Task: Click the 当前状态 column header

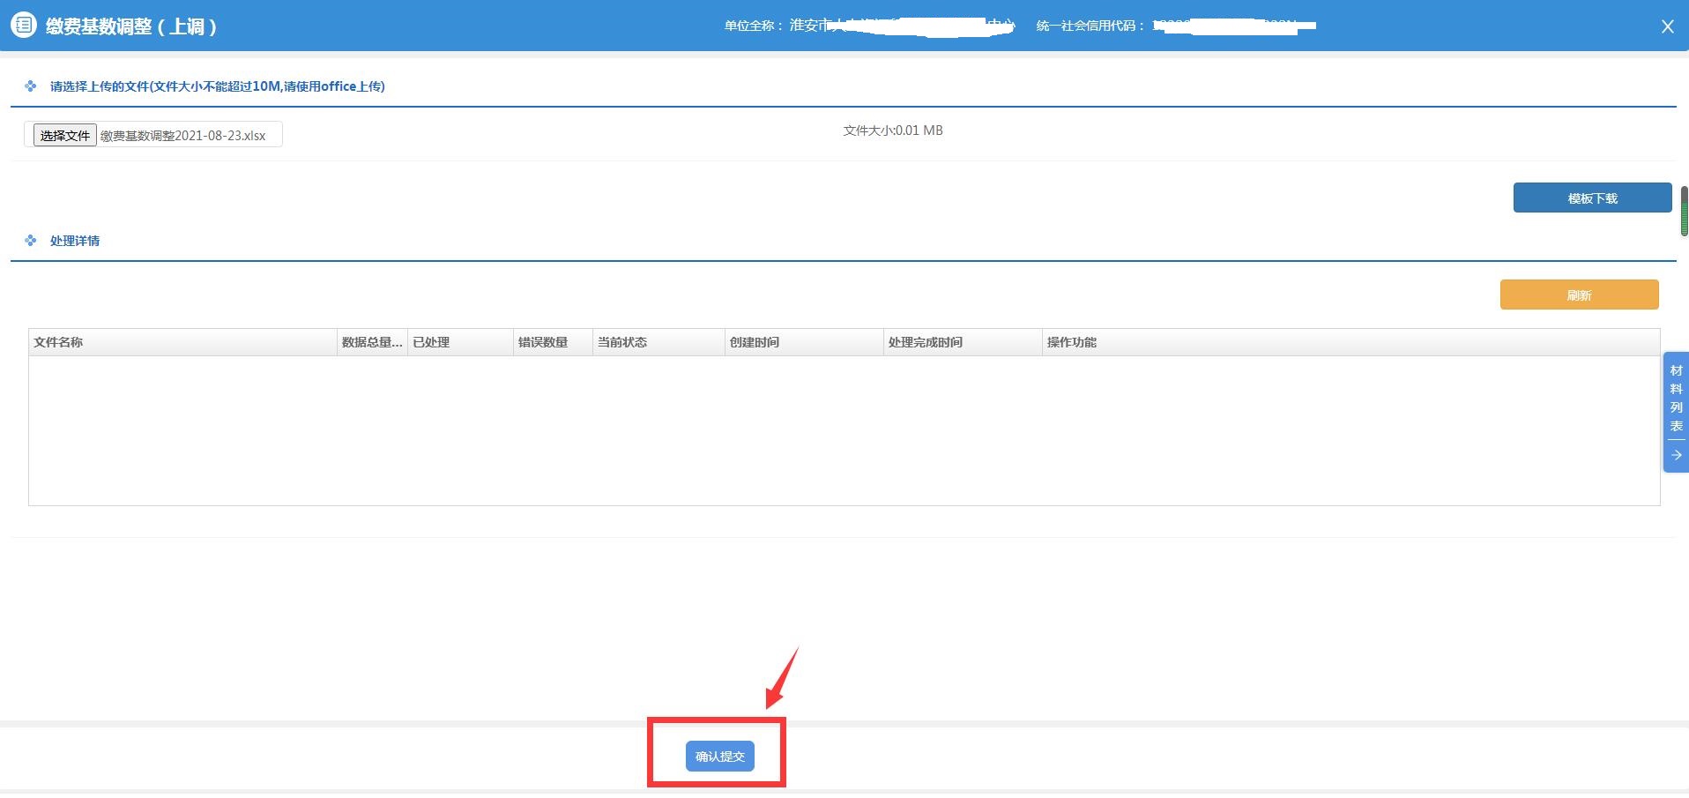Action: point(622,342)
